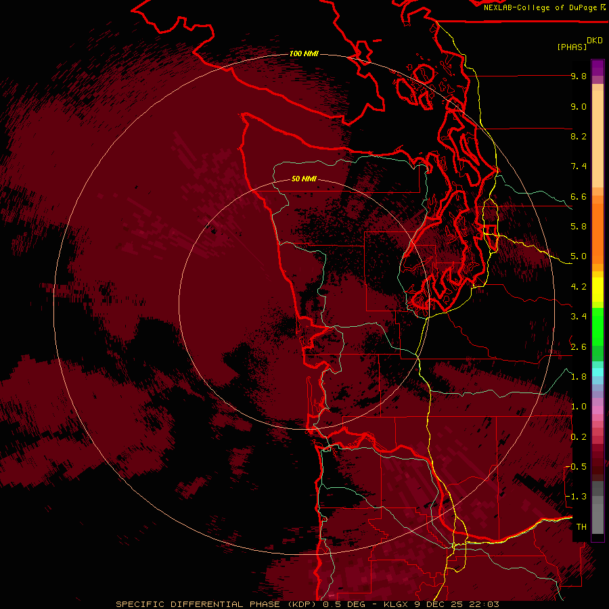Click the 1.0 value on the color scale

point(579,407)
